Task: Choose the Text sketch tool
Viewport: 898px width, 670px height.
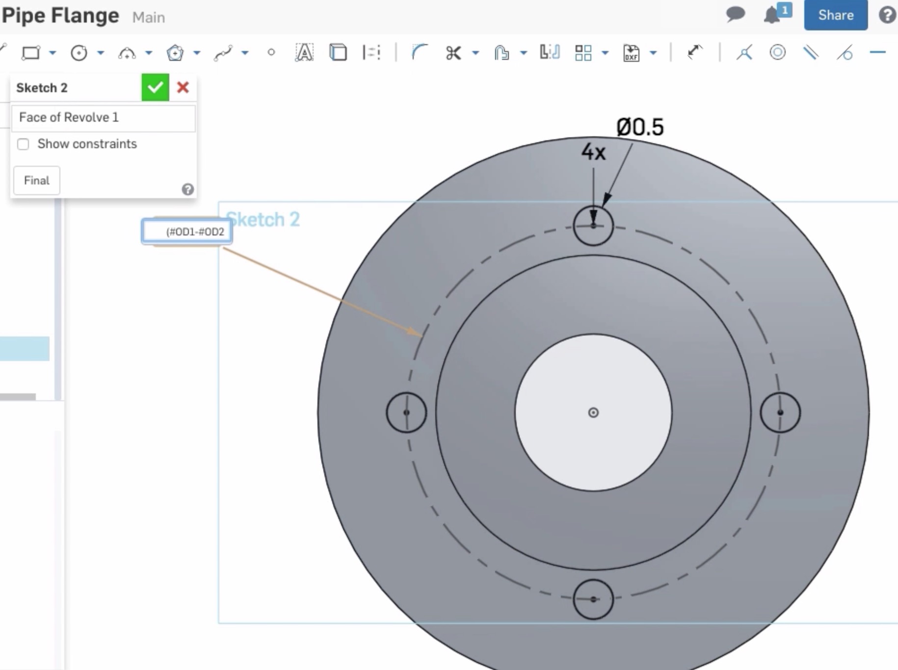Action: pos(304,52)
